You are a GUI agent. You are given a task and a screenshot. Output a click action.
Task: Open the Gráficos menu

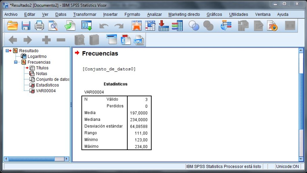click(x=214, y=14)
